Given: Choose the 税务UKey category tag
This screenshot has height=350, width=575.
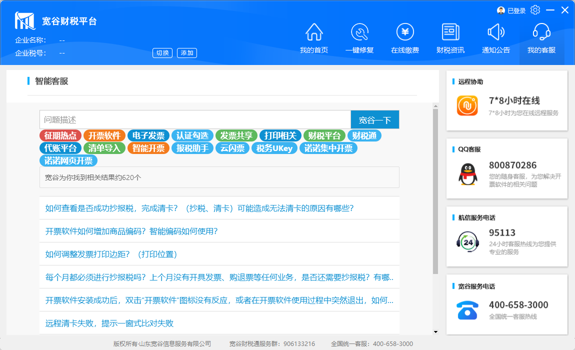Looking at the screenshot, I should pos(274,148).
